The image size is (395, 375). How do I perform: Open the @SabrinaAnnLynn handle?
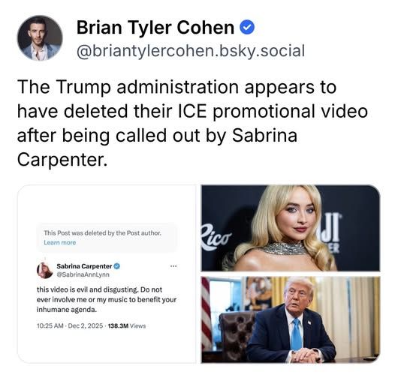pyautogui.click(x=83, y=274)
